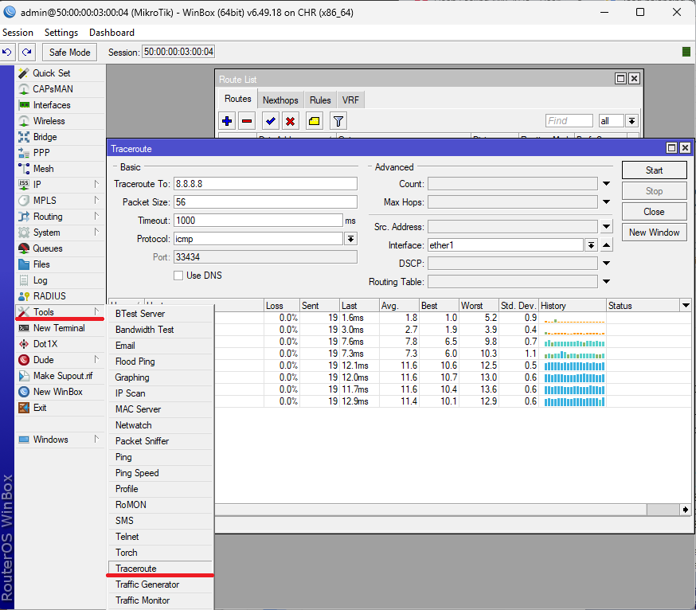The height and width of the screenshot is (610, 696).
Task: Click the blue plus add route icon
Action: 228,121
